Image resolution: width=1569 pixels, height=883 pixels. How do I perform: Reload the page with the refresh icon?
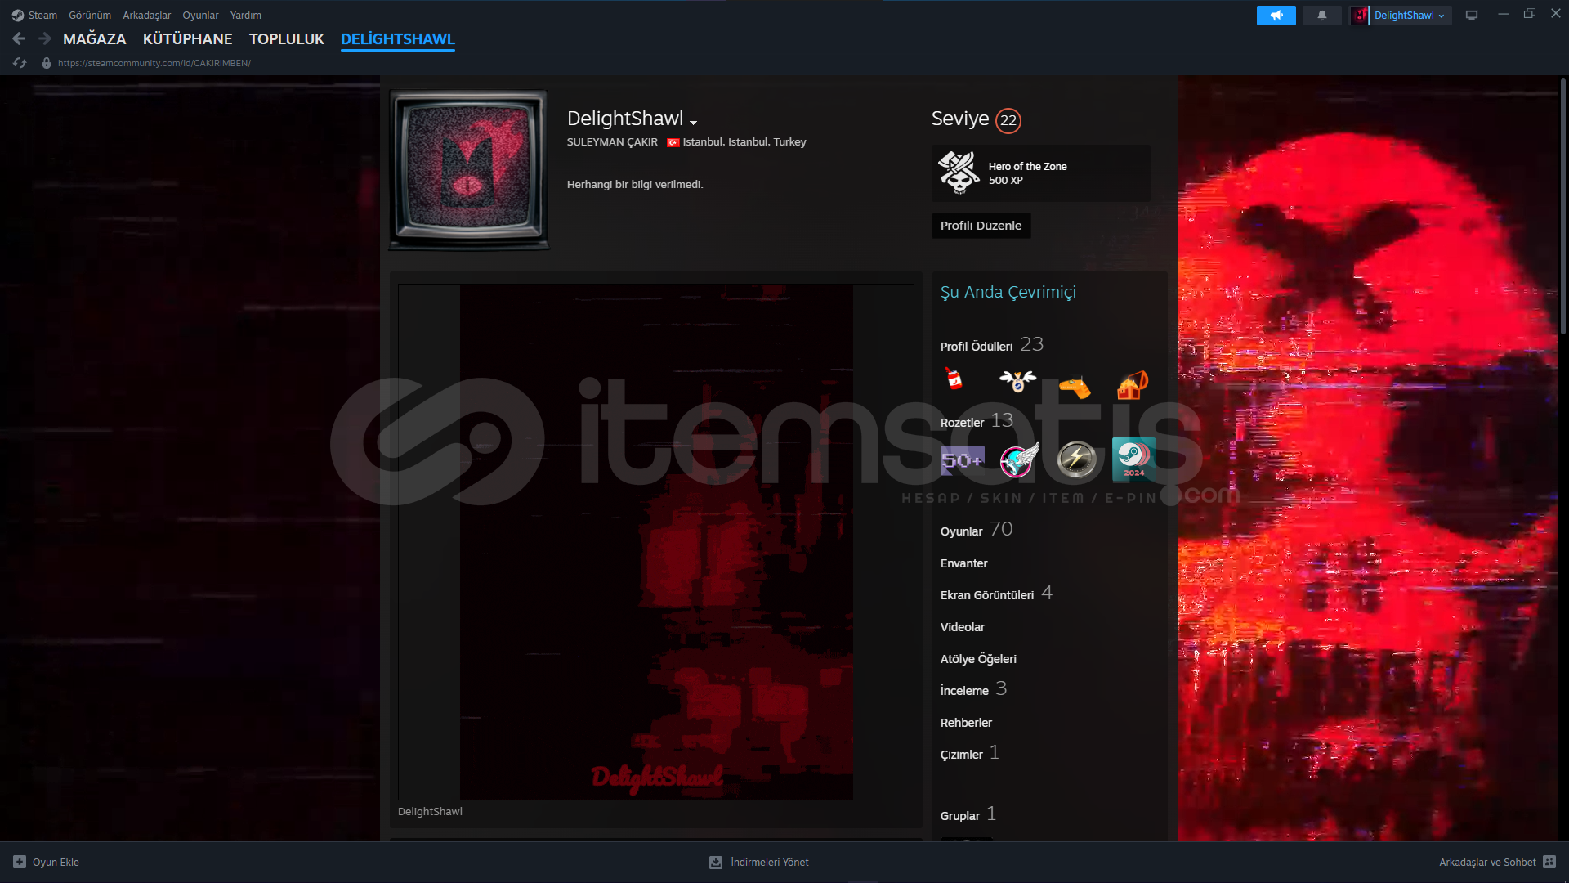(x=20, y=63)
